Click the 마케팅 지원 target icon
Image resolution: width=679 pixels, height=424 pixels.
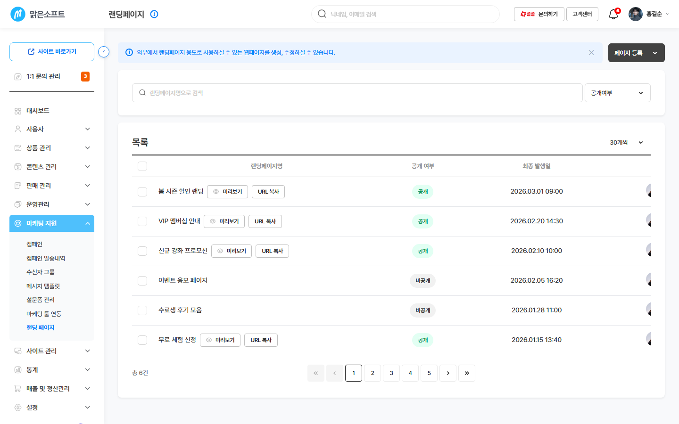(x=18, y=223)
